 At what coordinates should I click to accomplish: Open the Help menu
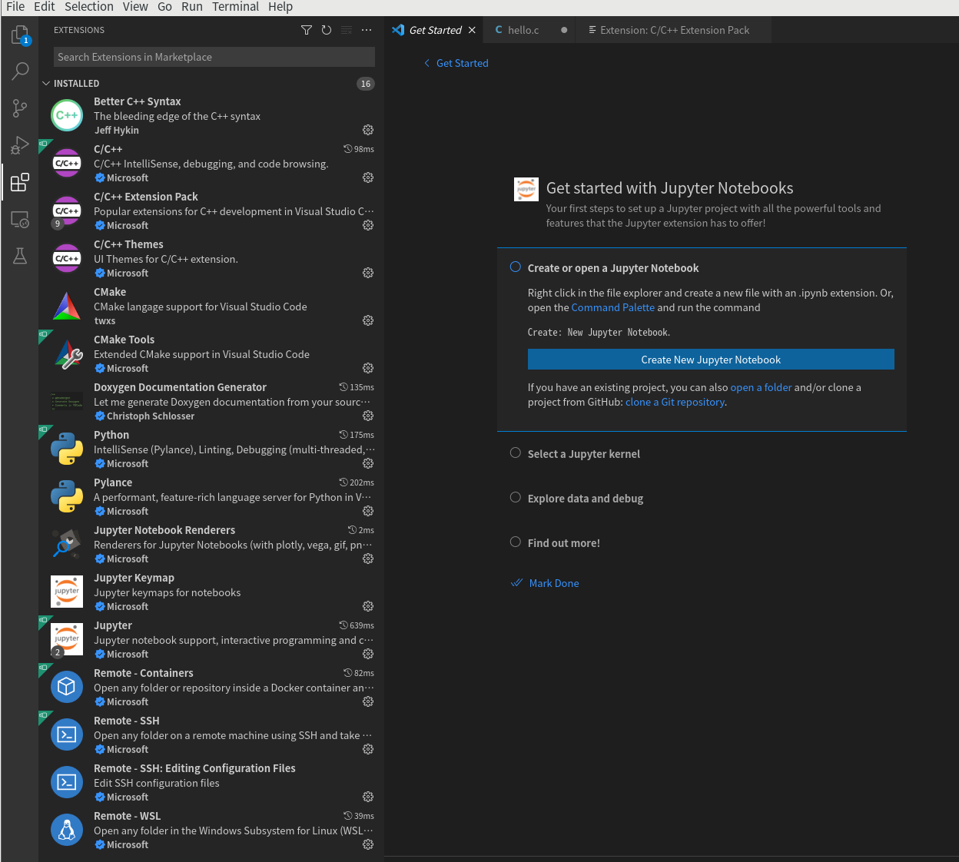[280, 7]
